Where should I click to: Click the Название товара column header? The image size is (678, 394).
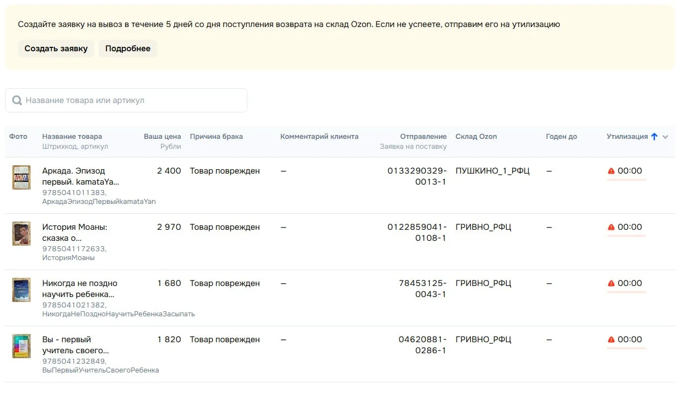pyautogui.click(x=72, y=137)
